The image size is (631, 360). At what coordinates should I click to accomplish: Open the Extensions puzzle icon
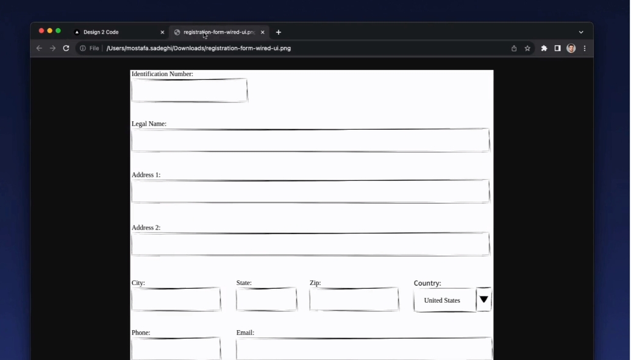544,48
